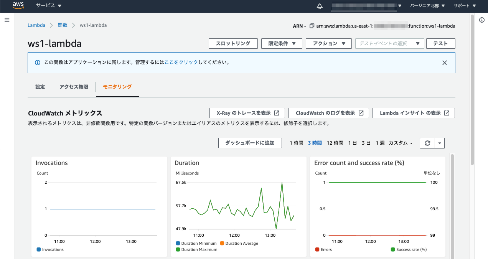Click the Duration Maximum green legend swatch

click(178, 249)
